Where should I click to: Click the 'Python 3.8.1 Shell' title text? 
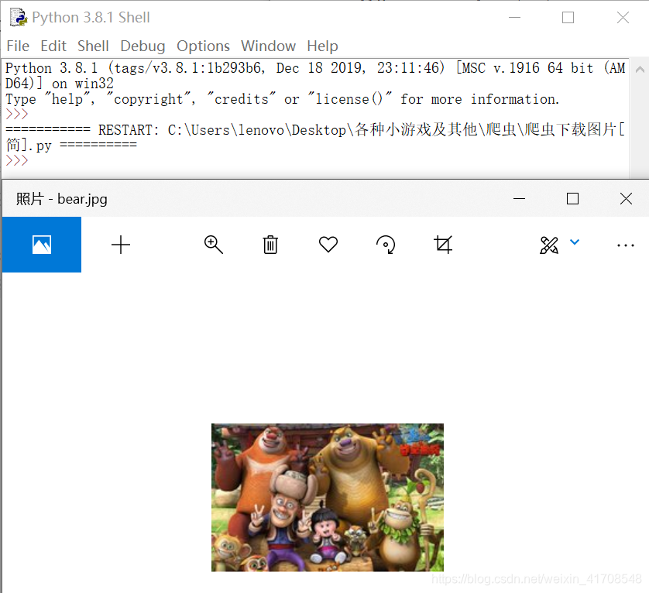[91, 17]
